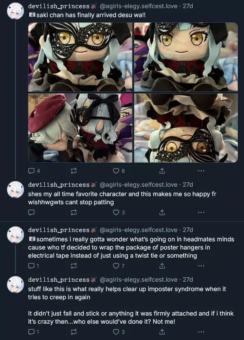The image size is (244, 340).
Task: Open the unmasked plush photo
Action: 186,57
